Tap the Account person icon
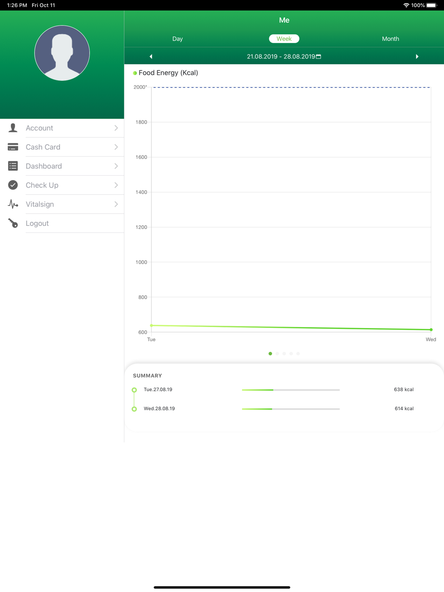 [x=13, y=128]
